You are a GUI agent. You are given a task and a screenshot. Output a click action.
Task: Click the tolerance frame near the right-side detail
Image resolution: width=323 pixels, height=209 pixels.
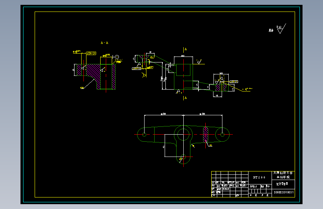pos(234,82)
